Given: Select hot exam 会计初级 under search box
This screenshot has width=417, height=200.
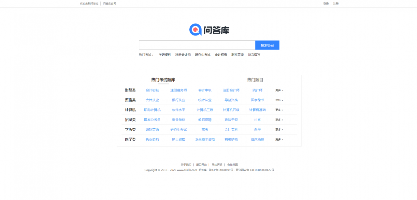Looking at the screenshot, I should click(221, 55).
